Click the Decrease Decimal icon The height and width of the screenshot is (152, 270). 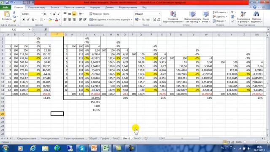159,20
